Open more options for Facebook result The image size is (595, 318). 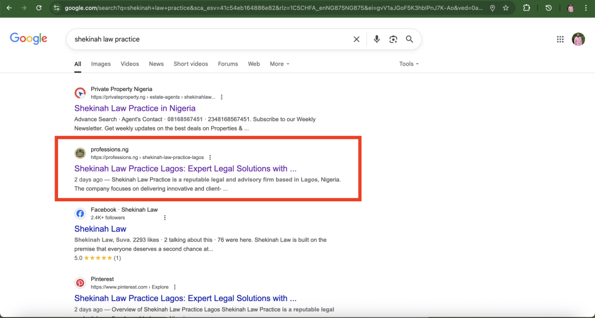coord(164,218)
